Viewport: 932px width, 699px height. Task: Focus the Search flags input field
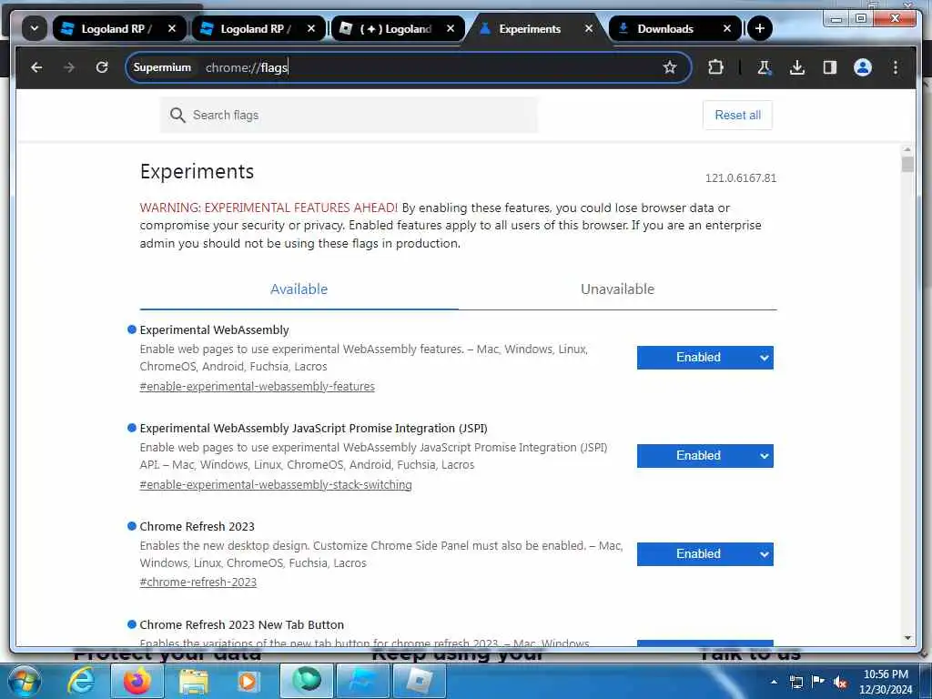coord(349,116)
